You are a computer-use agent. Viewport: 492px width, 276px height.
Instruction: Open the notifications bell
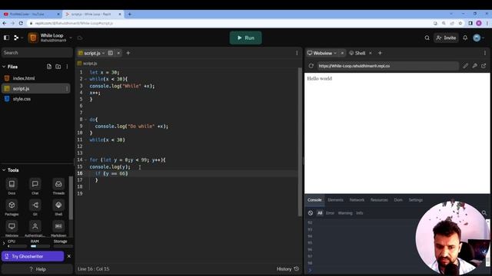point(465,38)
